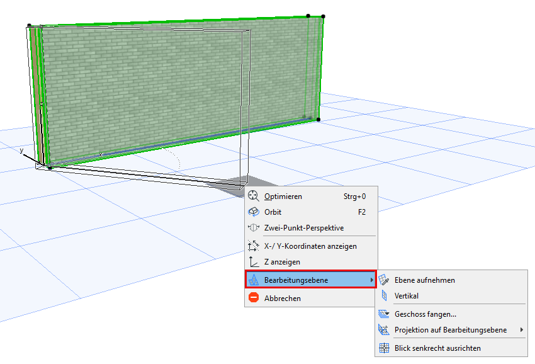Select the Z anzeigen menu entry
The image size is (535, 364).
[311, 262]
